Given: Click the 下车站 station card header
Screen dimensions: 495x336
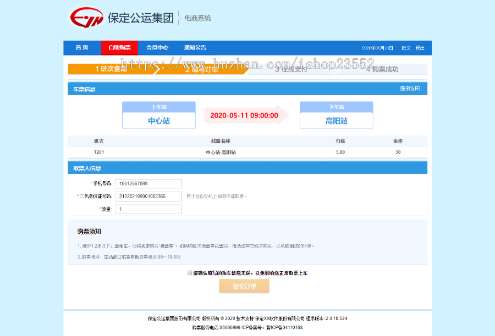Looking at the screenshot, I should (x=336, y=106).
